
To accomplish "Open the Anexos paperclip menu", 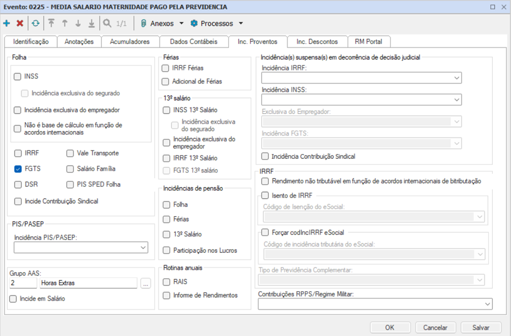I will tap(161, 23).
